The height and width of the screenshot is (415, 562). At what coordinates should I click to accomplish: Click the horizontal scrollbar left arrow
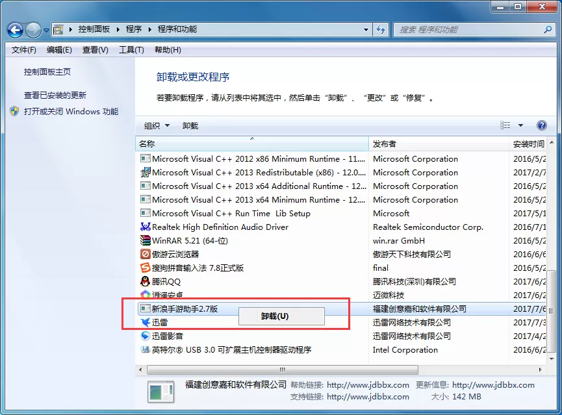(140, 370)
